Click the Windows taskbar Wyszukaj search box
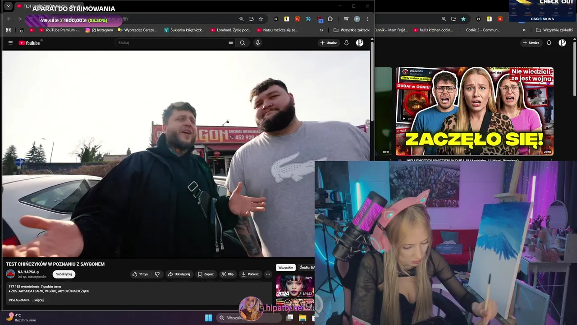 [x=249, y=318]
